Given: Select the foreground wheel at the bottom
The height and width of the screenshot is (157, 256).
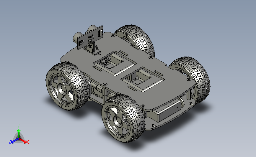Looking at the screenshot, I should pyautogui.click(x=123, y=119).
